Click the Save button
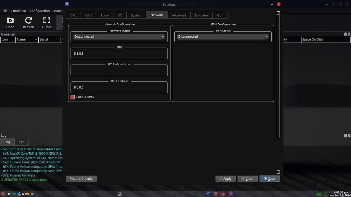The image size is (351, 197). (x=269, y=179)
